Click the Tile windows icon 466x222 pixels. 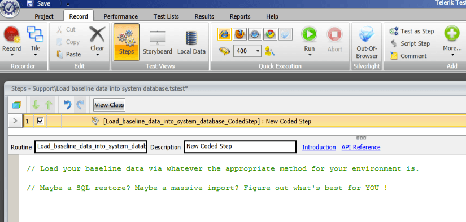tap(35, 34)
